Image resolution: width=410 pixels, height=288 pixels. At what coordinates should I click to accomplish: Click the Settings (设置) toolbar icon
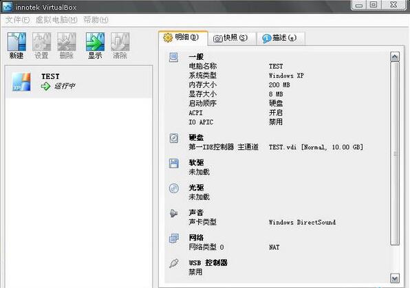[41, 41]
